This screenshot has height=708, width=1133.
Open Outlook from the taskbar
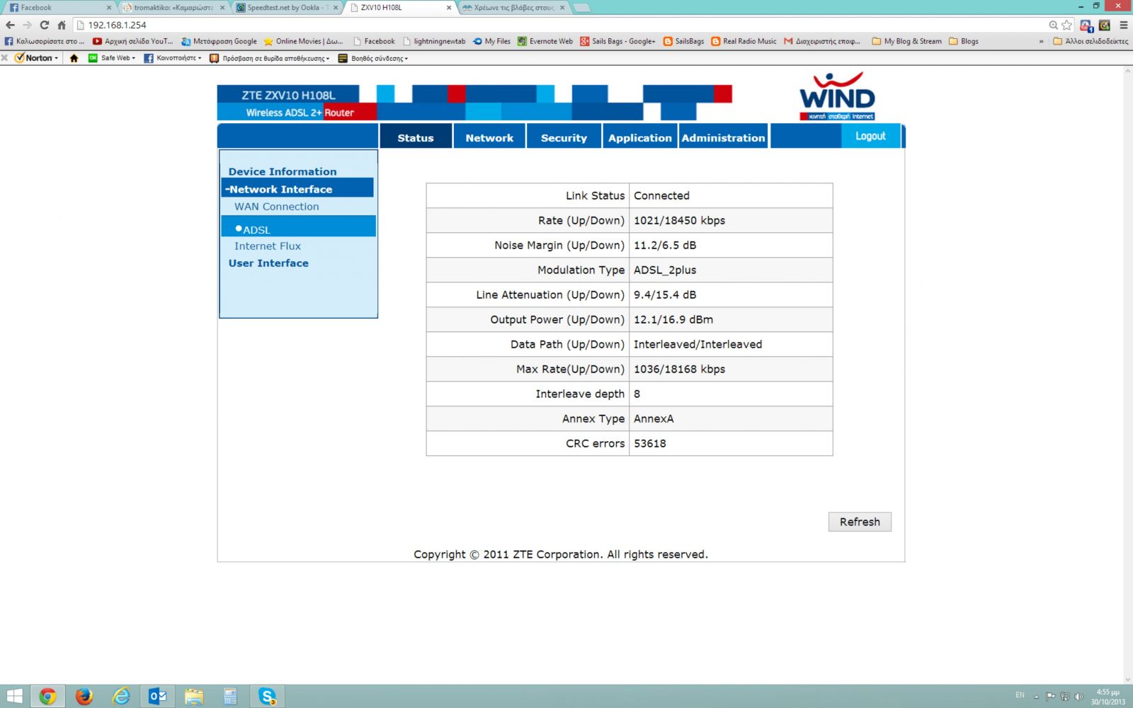click(157, 697)
